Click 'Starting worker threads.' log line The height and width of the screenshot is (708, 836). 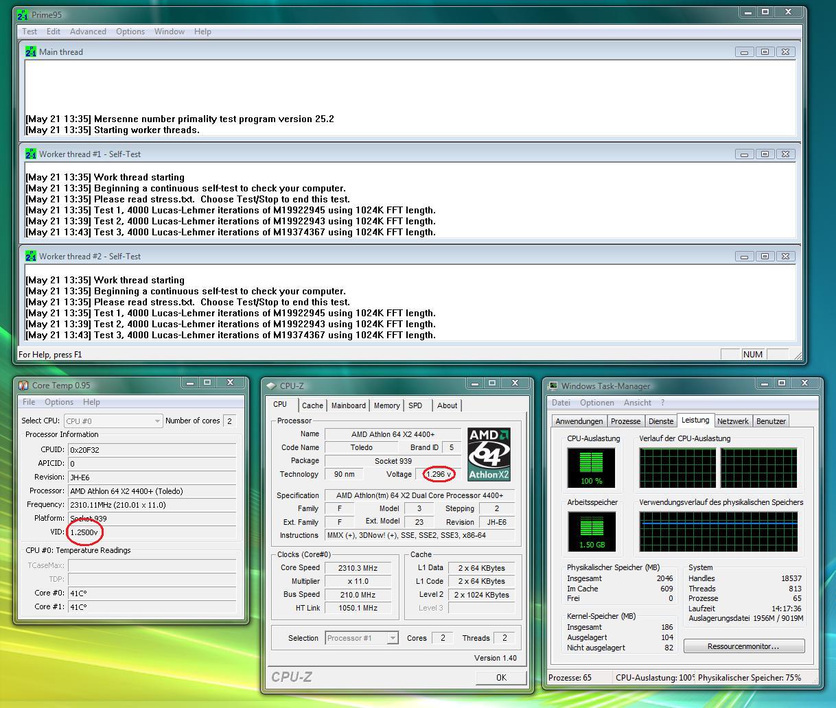click(113, 130)
